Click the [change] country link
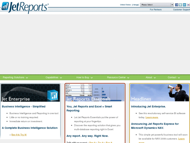Viewport: 190px width, 143px height. coord(135,5)
